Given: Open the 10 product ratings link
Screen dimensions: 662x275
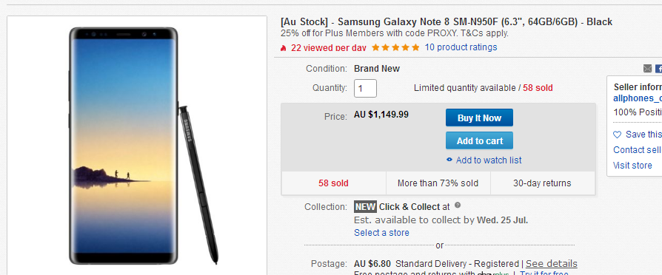Looking at the screenshot, I should click(x=461, y=47).
